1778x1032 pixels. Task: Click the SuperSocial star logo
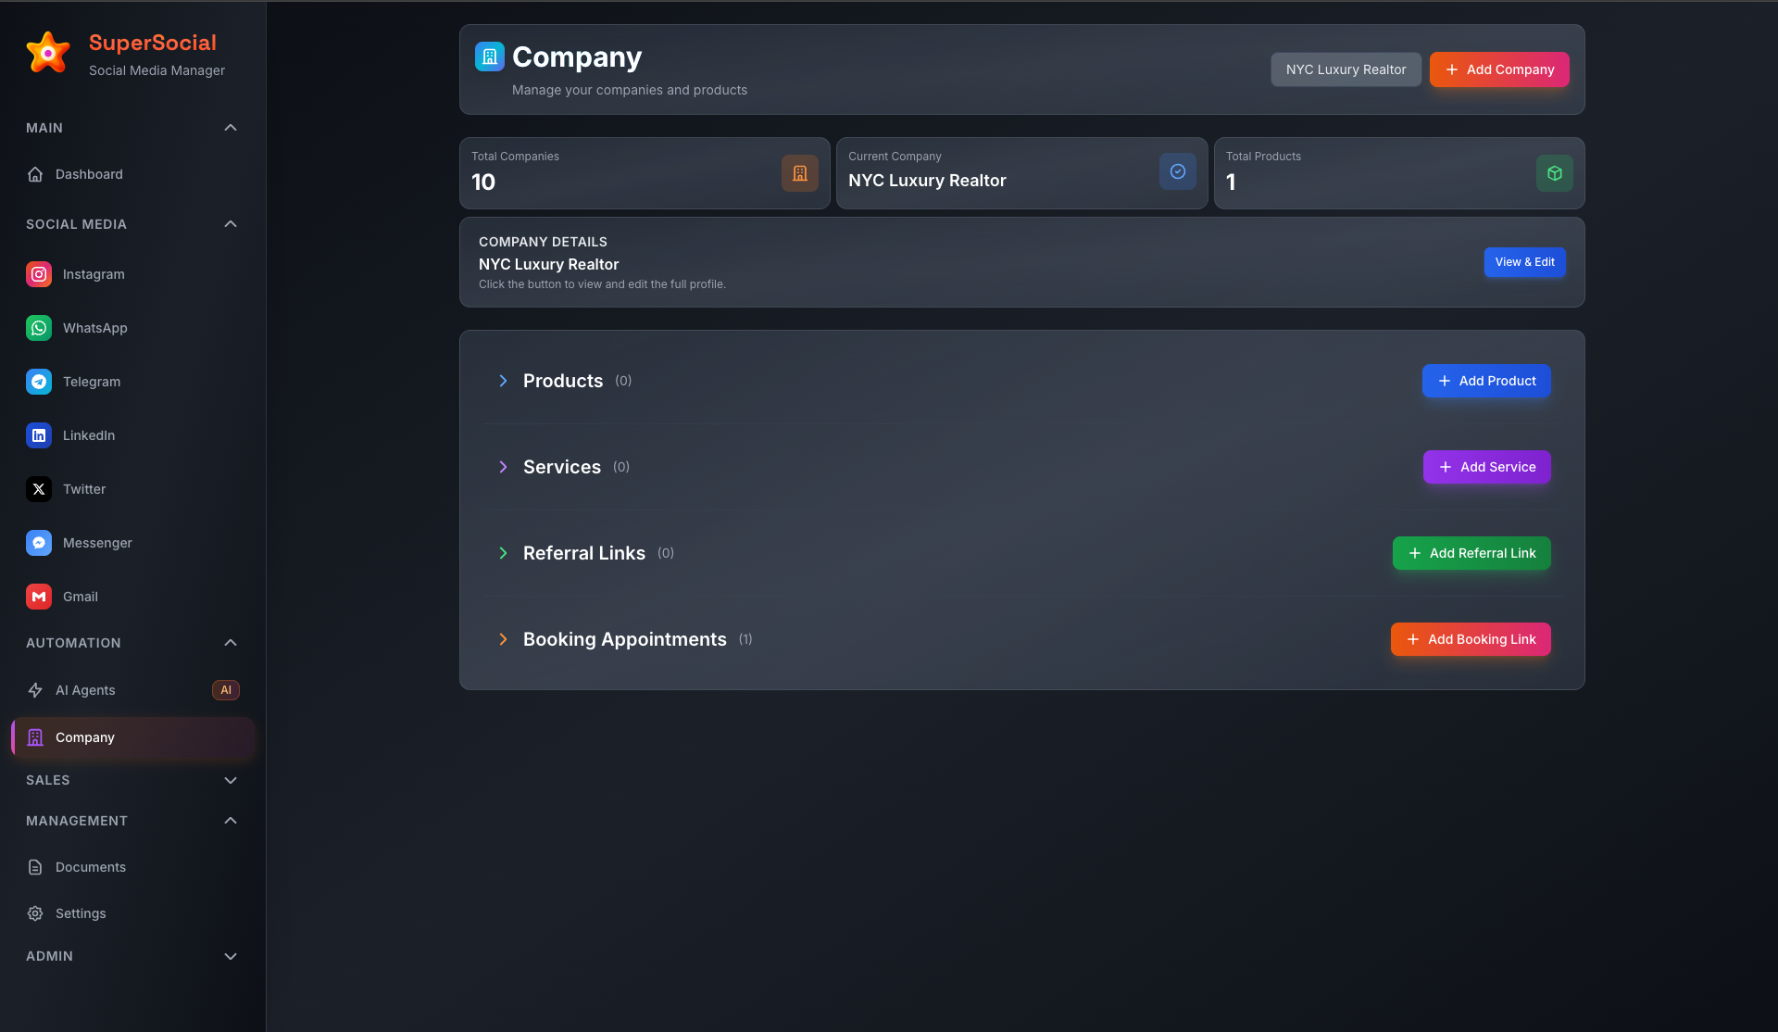tap(48, 53)
